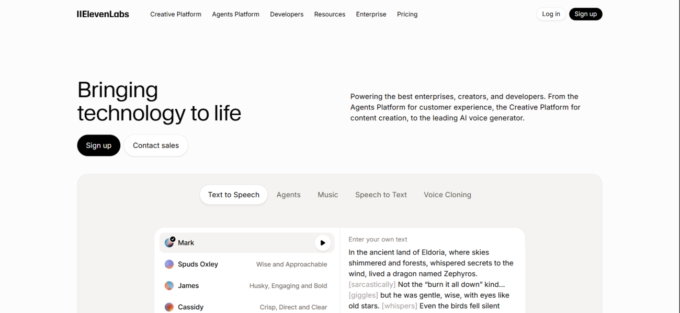
Task: Go to the Enterprise page
Action: click(x=371, y=14)
